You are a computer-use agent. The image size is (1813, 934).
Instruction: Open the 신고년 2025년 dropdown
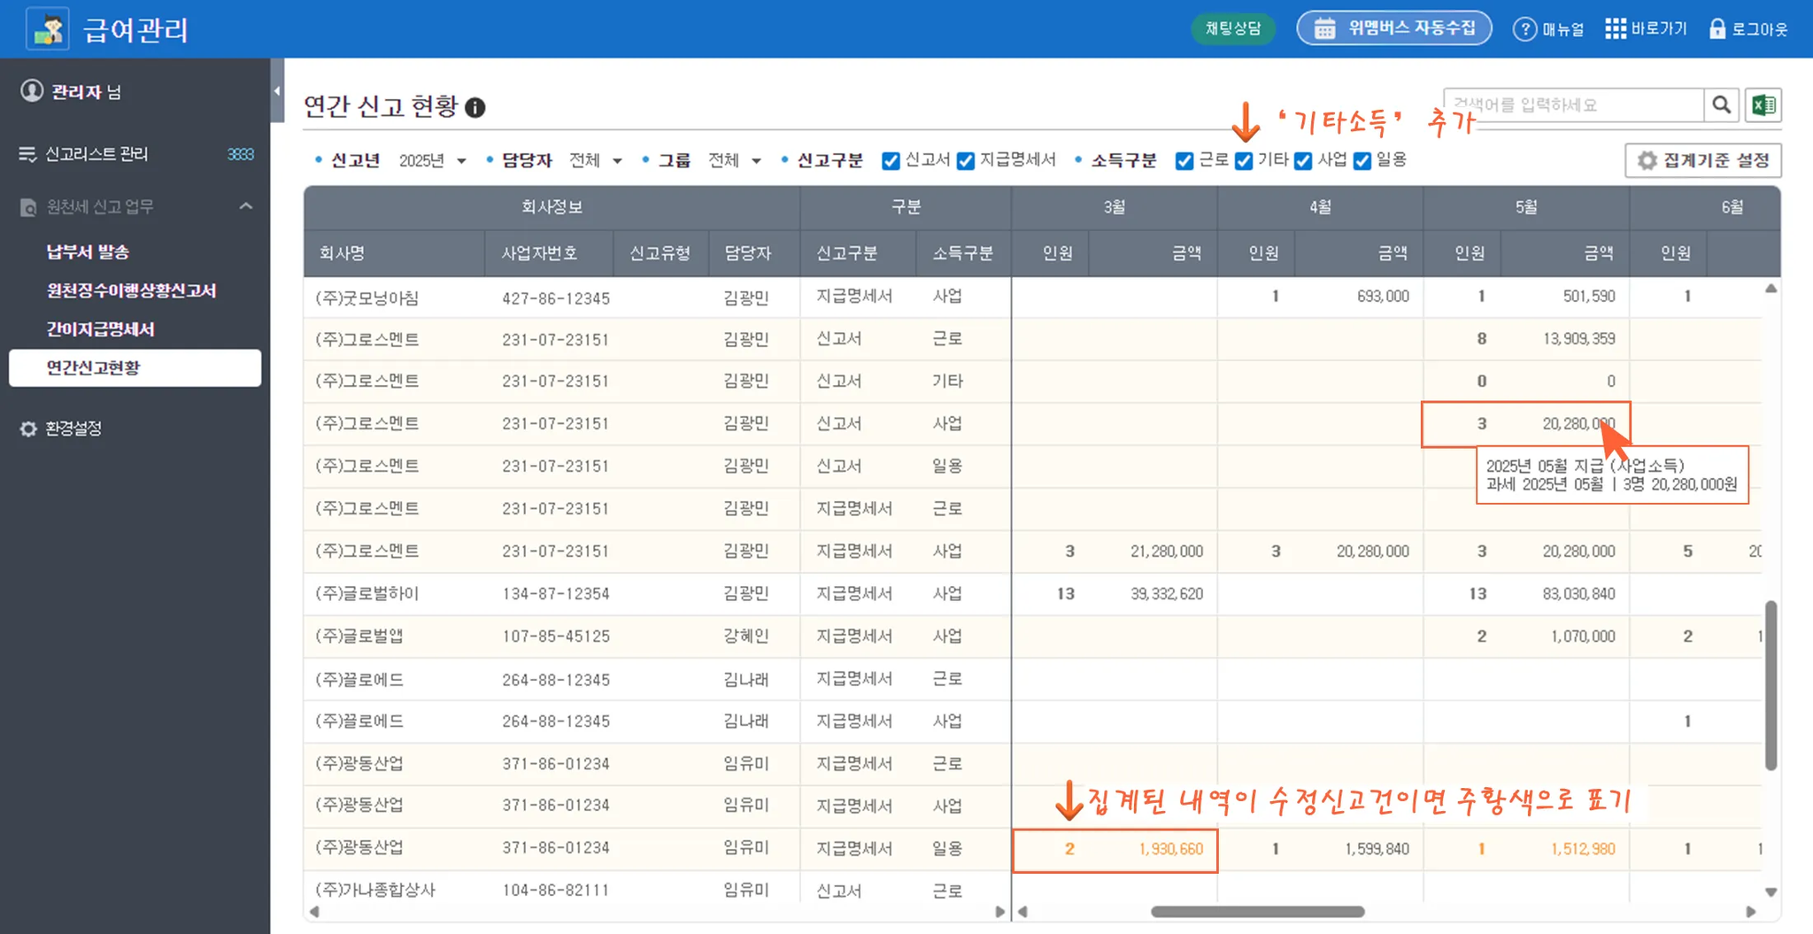432,160
